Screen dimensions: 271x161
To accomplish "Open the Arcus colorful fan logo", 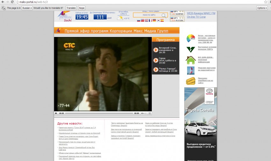I will 191,39.
